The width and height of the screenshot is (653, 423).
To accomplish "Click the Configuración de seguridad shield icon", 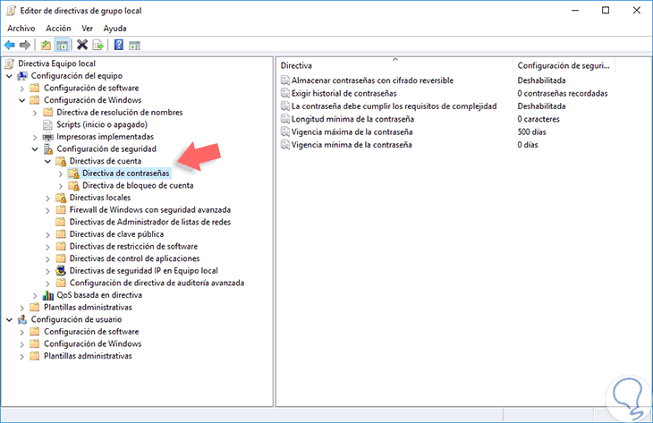I will (x=48, y=149).
